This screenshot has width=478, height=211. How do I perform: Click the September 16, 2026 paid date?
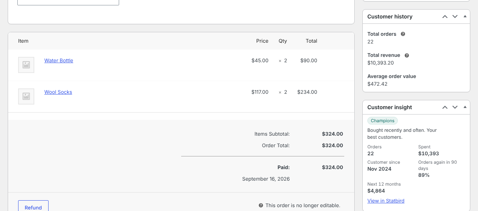pos(266,179)
